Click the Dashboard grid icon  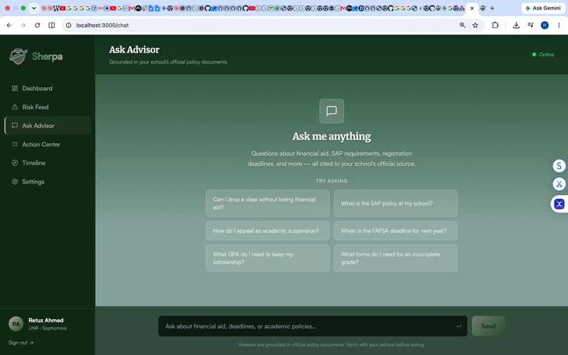[15, 88]
